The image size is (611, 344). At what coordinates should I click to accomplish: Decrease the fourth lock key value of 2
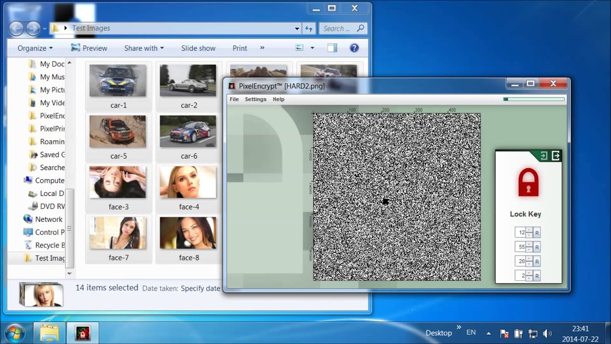tap(529, 278)
